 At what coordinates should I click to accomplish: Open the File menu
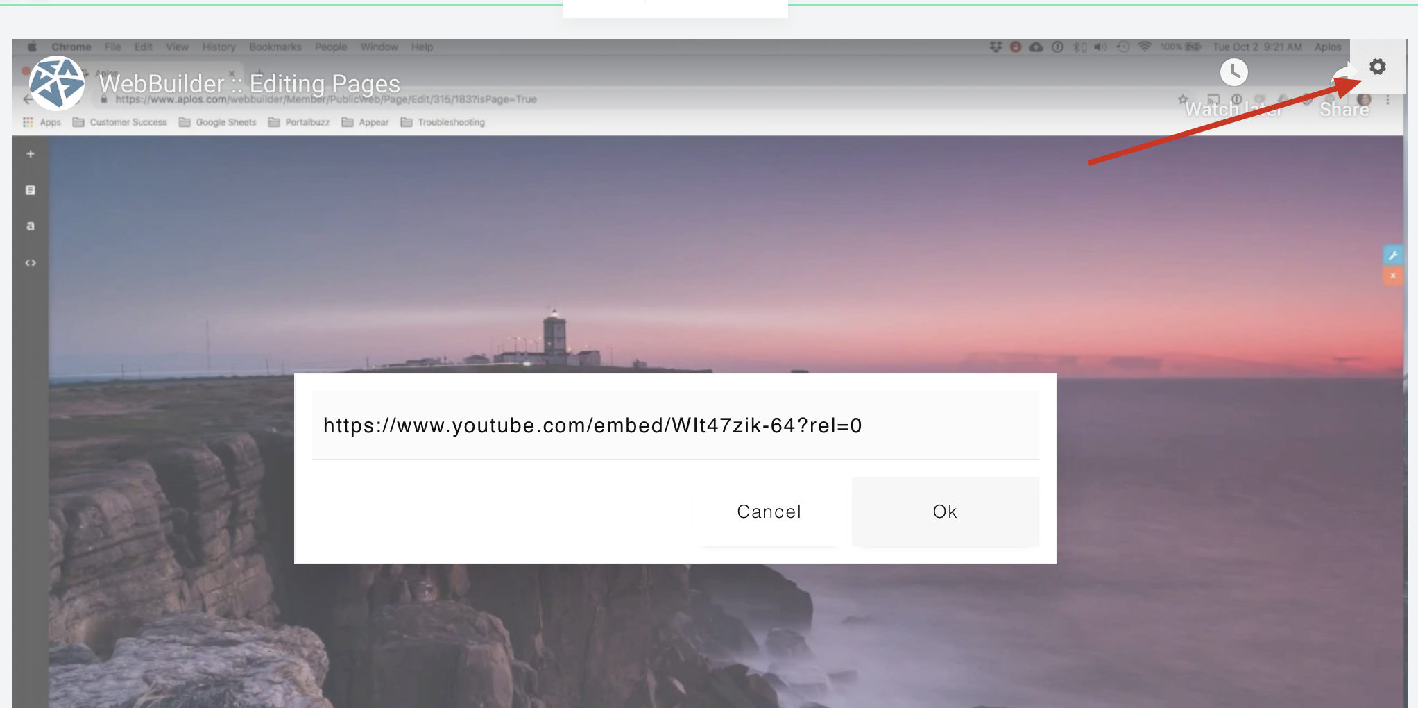point(112,47)
